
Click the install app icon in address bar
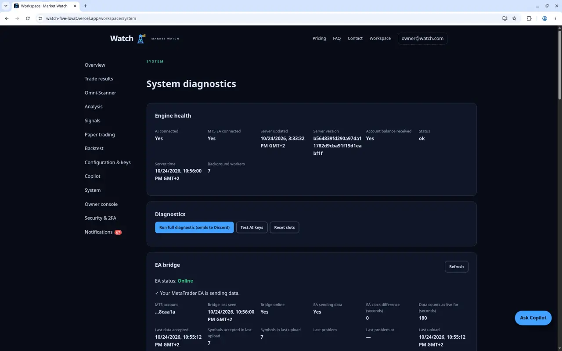coord(504,18)
